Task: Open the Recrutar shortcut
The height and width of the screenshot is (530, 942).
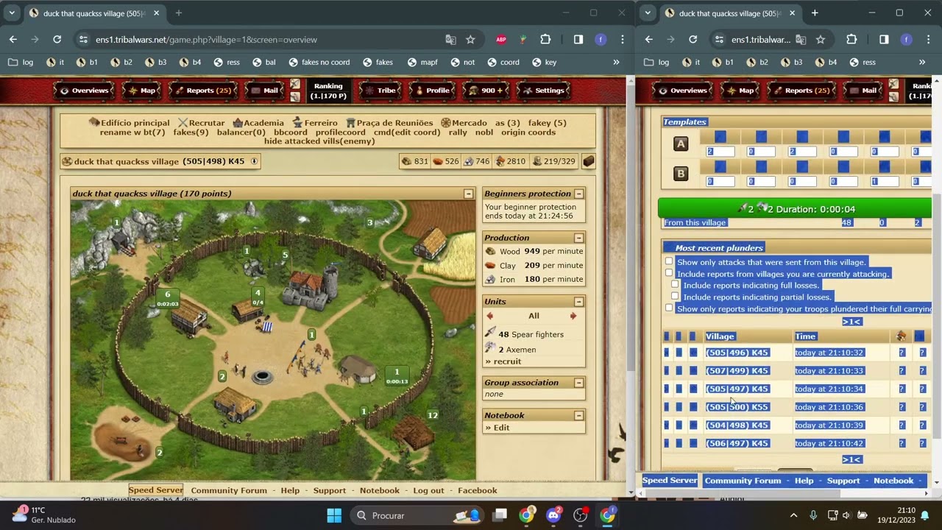Action: (201, 123)
